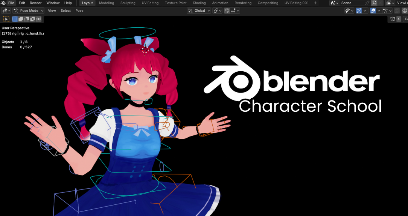Click the new scene copy icon
Viewport: 408px width, 216px height.
[x=374, y=3]
